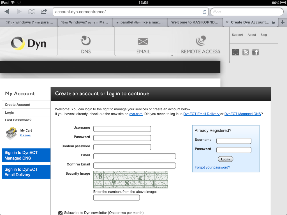The height and width of the screenshot is (215, 287).
Task: Click the My Cart basket icon
Action: [11, 133]
